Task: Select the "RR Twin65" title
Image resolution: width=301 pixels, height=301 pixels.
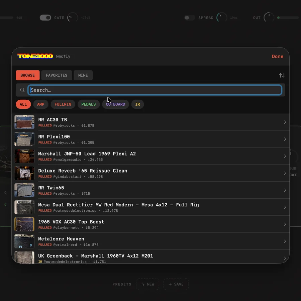Action: pos(51,188)
